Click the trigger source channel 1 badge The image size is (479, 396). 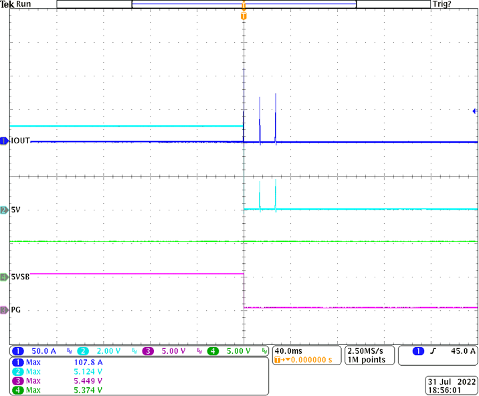click(418, 351)
